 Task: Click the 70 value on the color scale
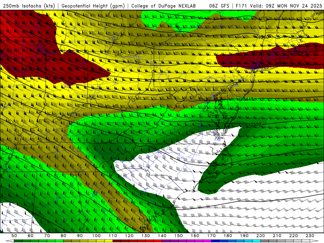(47, 236)
